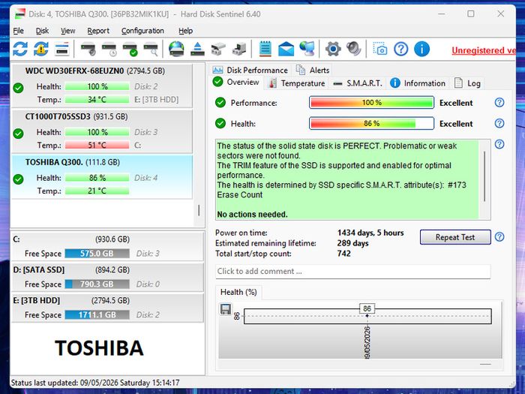Click the blue eject drive toolbar icon
This screenshot has width=525, height=394.
(197, 50)
